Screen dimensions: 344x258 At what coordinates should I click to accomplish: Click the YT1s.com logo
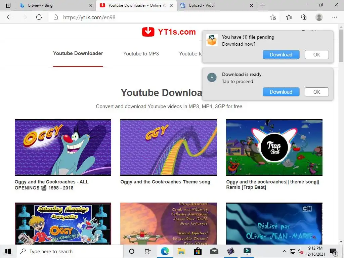click(169, 32)
